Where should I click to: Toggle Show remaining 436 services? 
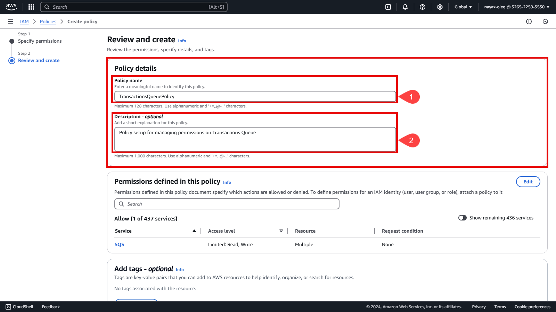462,218
